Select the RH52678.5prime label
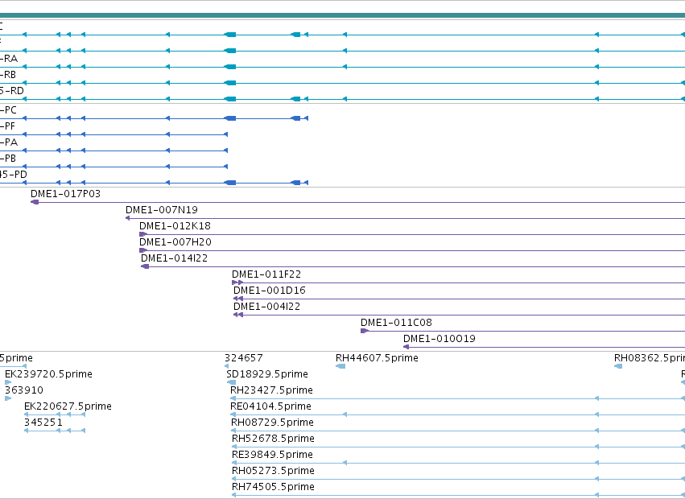The width and height of the screenshot is (685, 499). (x=273, y=439)
